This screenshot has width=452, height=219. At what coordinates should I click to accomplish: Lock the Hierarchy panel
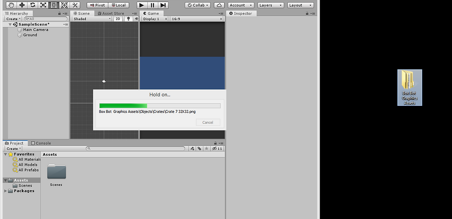59,13
